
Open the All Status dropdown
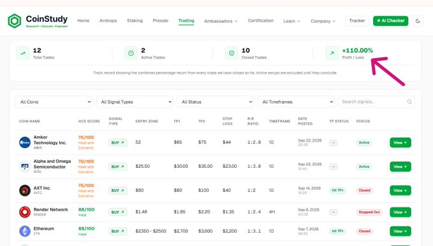pyautogui.click(x=215, y=102)
